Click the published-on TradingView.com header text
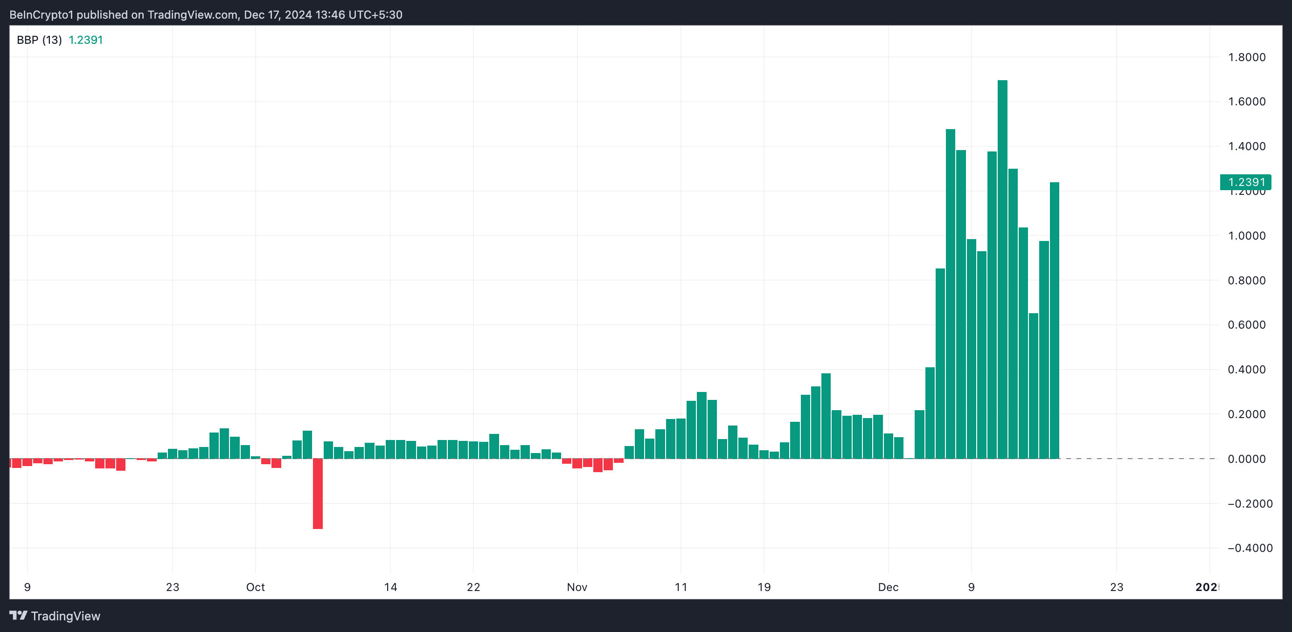Image resolution: width=1292 pixels, height=632 pixels. point(206,14)
